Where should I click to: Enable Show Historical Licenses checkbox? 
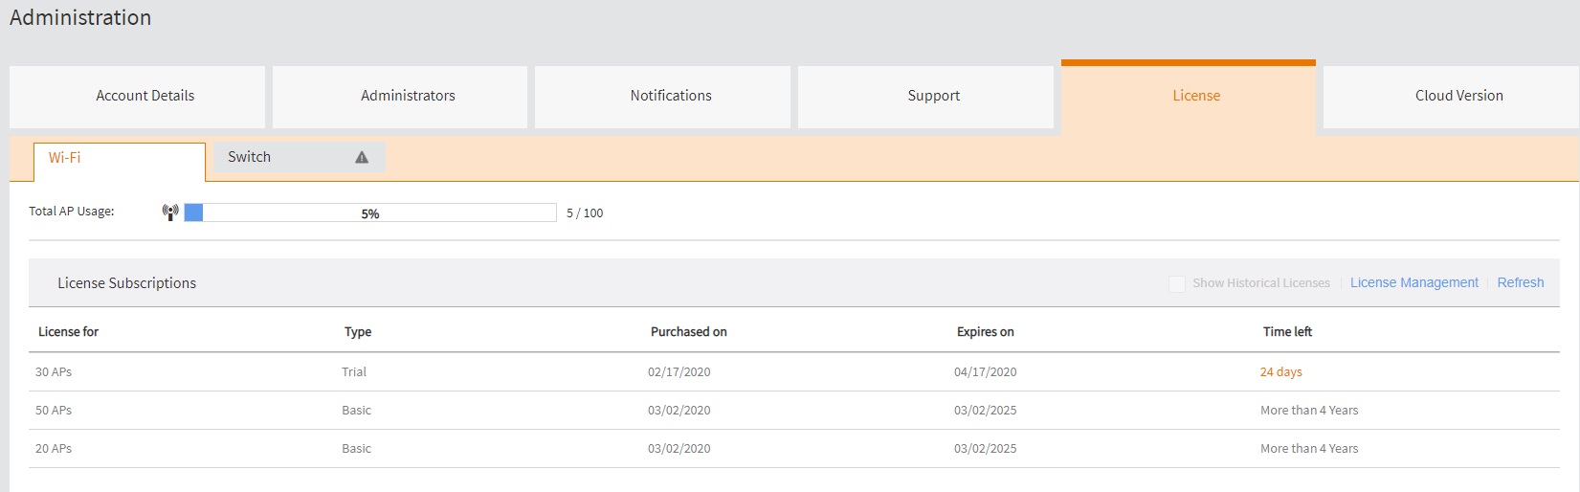[x=1177, y=283]
